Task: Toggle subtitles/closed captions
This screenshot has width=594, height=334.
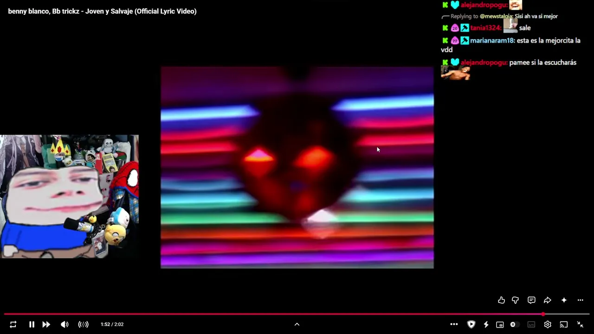Action: pos(531,324)
